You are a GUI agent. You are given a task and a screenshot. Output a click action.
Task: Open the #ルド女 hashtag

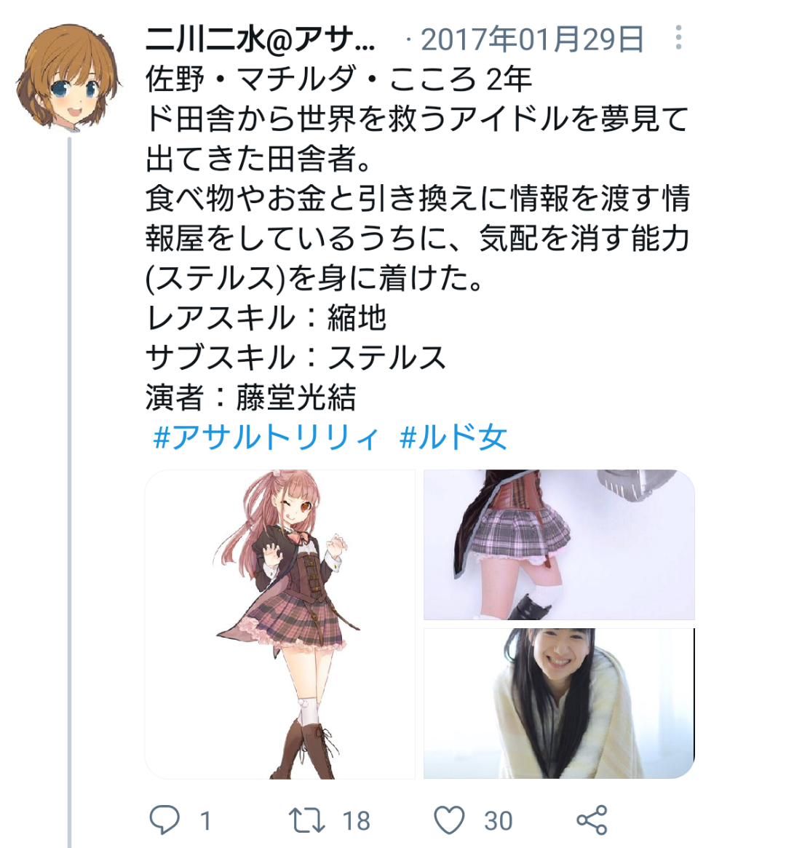(453, 437)
